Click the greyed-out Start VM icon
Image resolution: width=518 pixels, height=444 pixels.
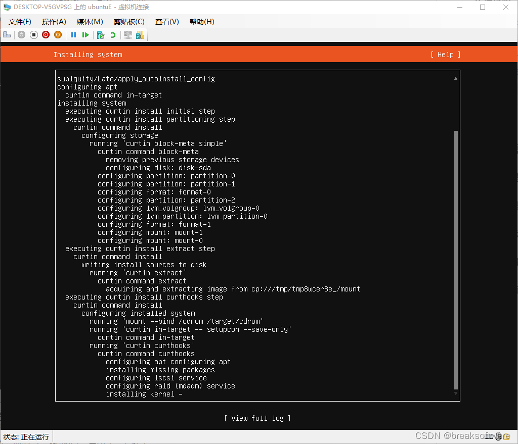tap(21, 35)
